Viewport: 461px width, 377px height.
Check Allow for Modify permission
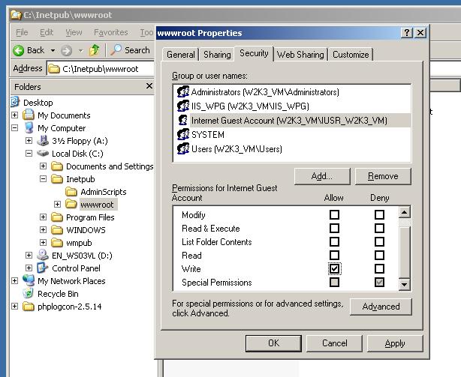point(334,215)
